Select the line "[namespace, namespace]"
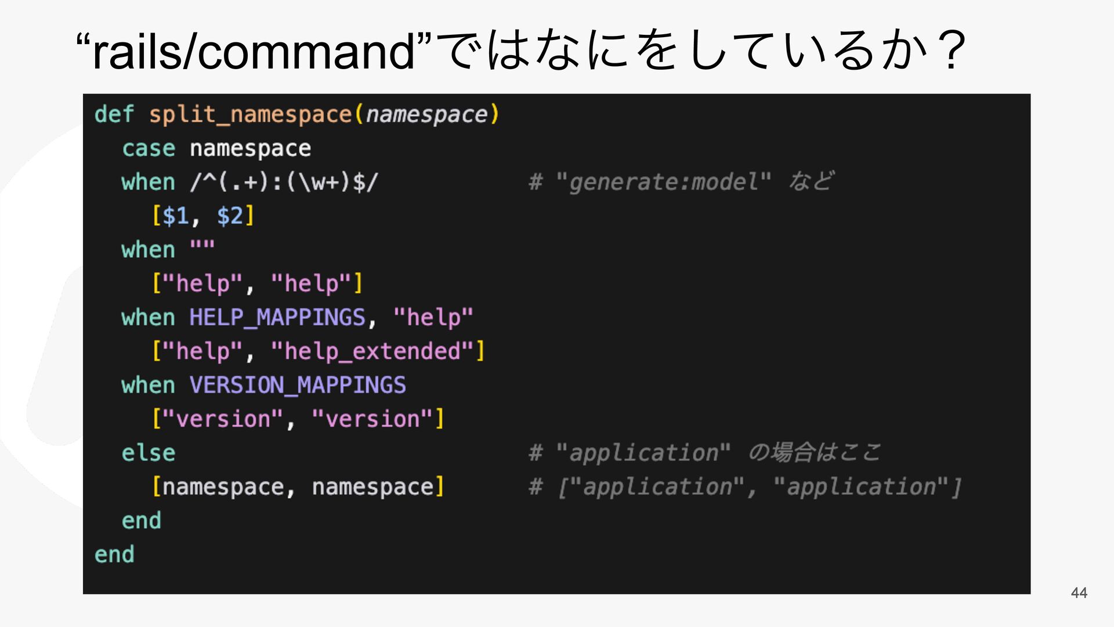 (x=298, y=487)
